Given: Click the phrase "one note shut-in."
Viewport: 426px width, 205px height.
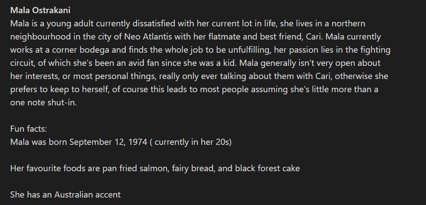Looking at the screenshot, I should tap(43, 103).
